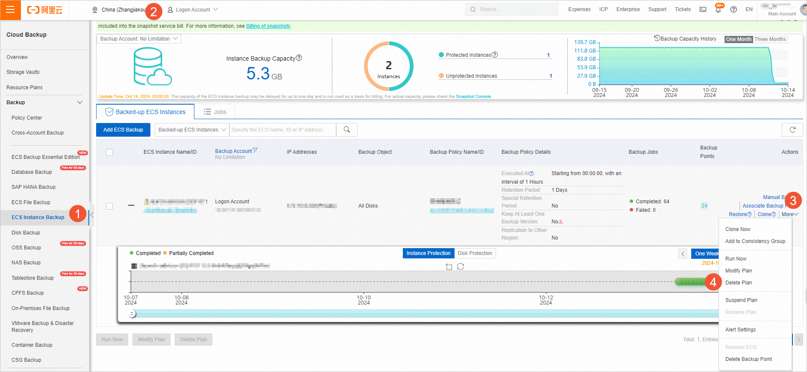Click the Restore action link
Screen dimensions: 807x372
tap(737, 214)
